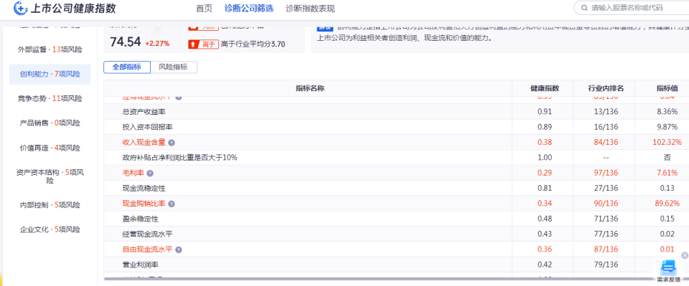Click the 行业内排名 column header

click(606, 88)
